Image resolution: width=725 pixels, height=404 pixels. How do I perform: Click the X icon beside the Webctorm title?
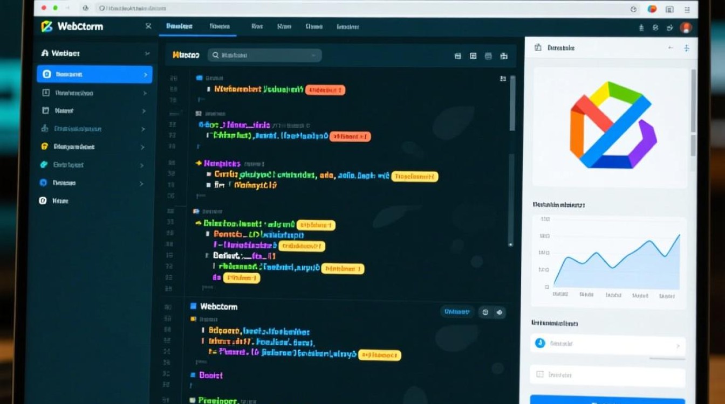pos(148,26)
